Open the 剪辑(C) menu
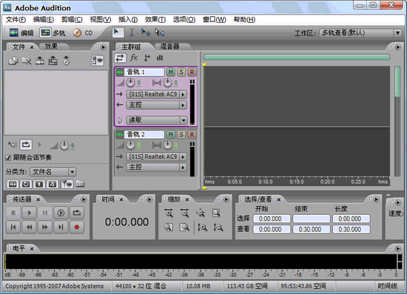 point(72,20)
